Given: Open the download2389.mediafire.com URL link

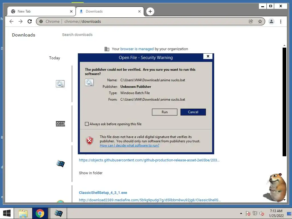Looking at the screenshot, I should tap(150, 200).
